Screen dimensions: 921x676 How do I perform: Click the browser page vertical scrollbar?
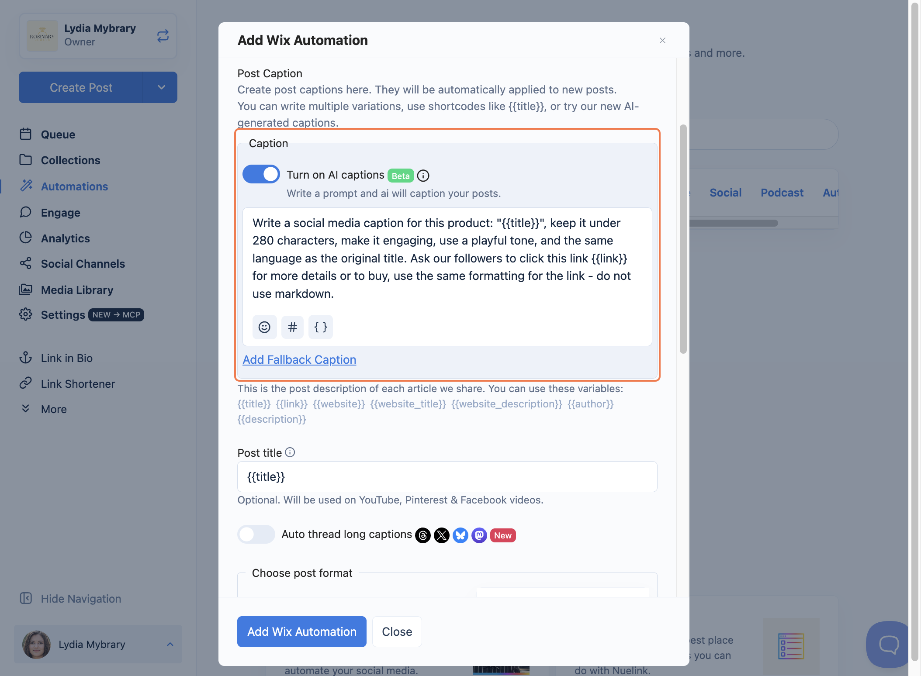915,332
